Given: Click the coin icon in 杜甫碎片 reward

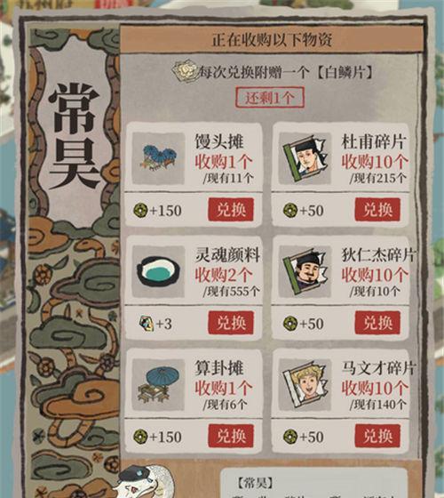Looking at the screenshot, I should pyautogui.click(x=290, y=210).
